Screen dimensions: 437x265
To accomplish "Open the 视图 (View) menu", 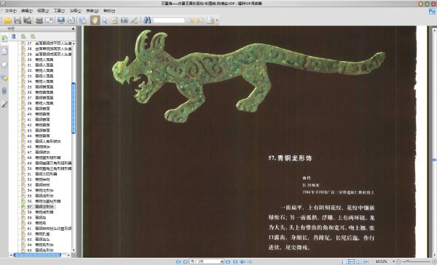I will 43,11.
